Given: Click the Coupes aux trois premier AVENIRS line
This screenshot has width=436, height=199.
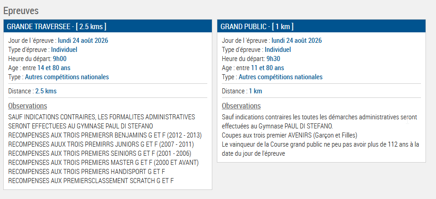Looking at the screenshot, I should [x=289, y=135].
